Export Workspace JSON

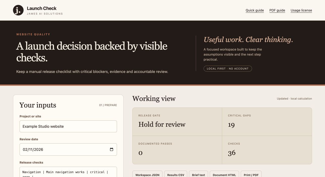147,174
